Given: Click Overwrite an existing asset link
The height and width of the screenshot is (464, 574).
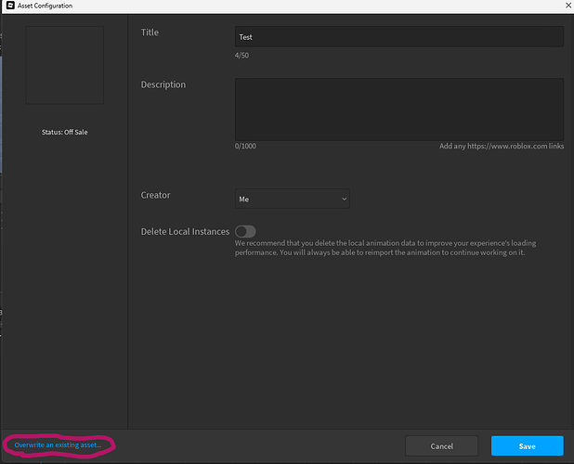Looking at the screenshot, I should 58,445.
